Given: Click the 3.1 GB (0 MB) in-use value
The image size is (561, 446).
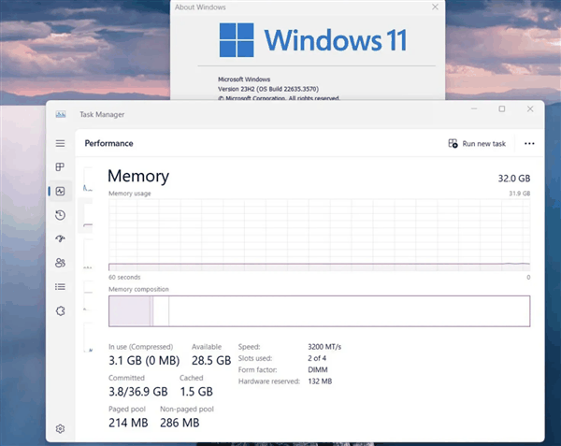Looking at the screenshot, I should click(144, 361).
